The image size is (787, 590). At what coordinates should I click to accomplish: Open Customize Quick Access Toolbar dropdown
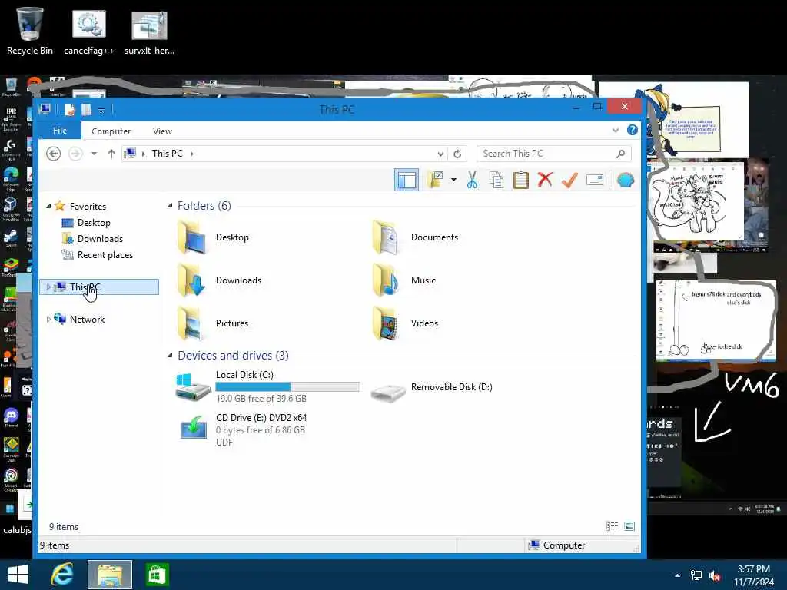click(x=101, y=110)
